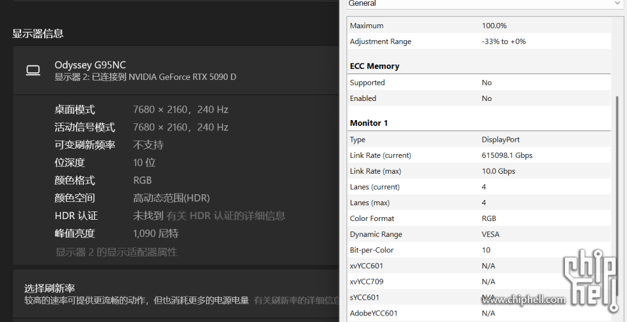Open display adapter properties for display 2

tap(116, 252)
